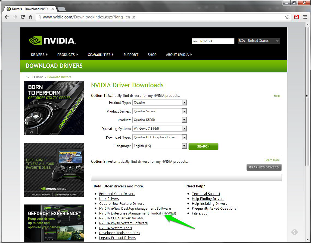
Task: Open the Legacy Product Drivers link
Action: tap(117, 238)
